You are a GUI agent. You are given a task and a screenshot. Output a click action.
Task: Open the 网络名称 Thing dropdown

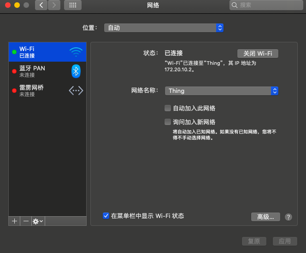tap(221, 91)
